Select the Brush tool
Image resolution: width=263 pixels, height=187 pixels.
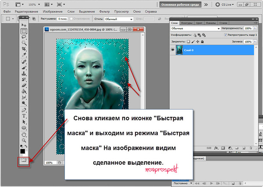[x=24, y=68]
